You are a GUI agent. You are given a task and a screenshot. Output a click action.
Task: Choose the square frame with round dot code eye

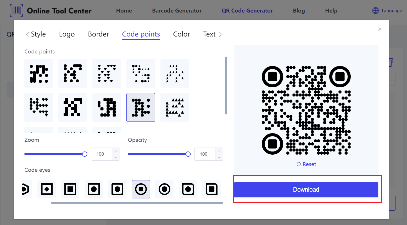tap(94, 189)
